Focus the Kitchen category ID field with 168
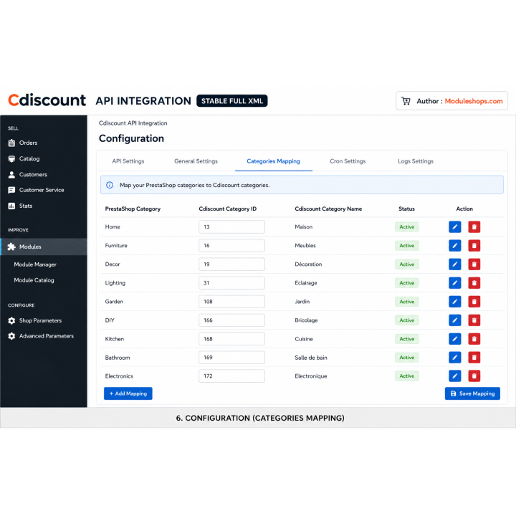 click(x=231, y=338)
